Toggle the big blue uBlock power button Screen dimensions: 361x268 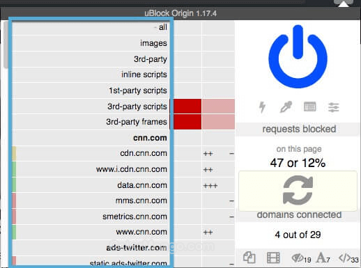click(298, 56)
